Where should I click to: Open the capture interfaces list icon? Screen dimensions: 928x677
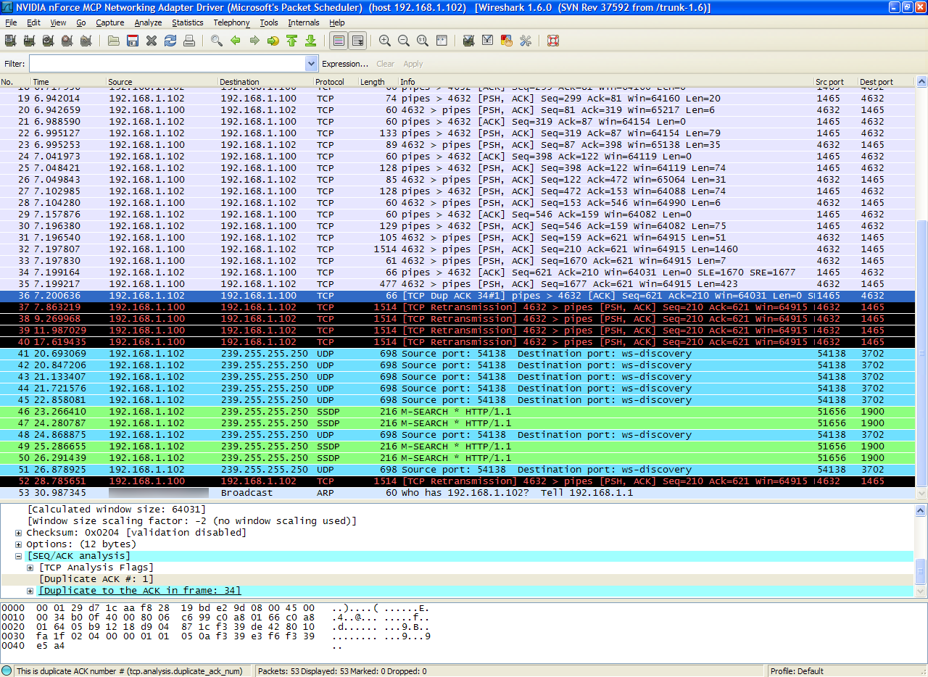coord(10,41)
